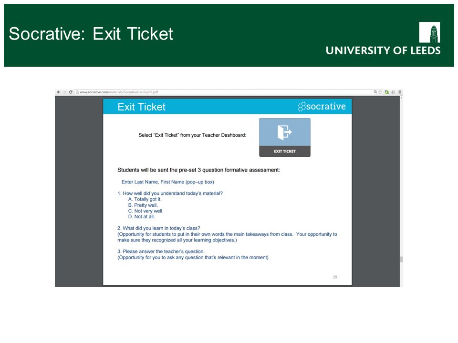Click the browser forward arrow
The width and height of the screenshot is (458, 343).
[64, 92]
